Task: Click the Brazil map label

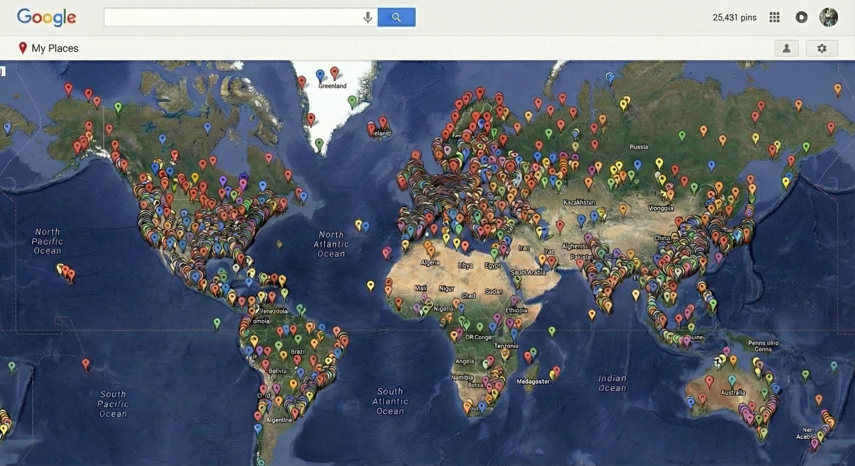Action: point(298,352)
